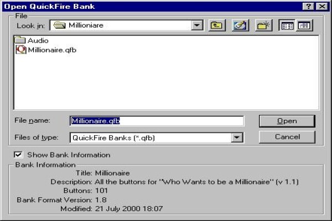
Task: Click the File name label
Action: pyautogui.click(x=32, y=120)
